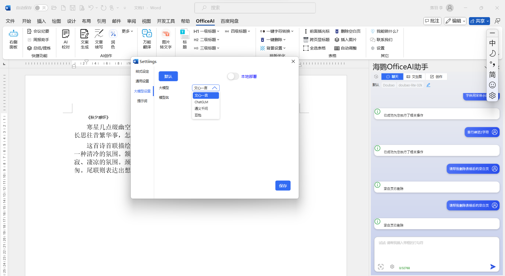Toggle the 自动保存 AutoSave switch

[41, 8]
